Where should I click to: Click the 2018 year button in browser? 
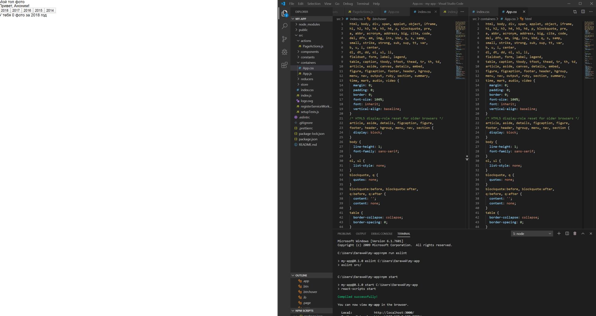5,11
